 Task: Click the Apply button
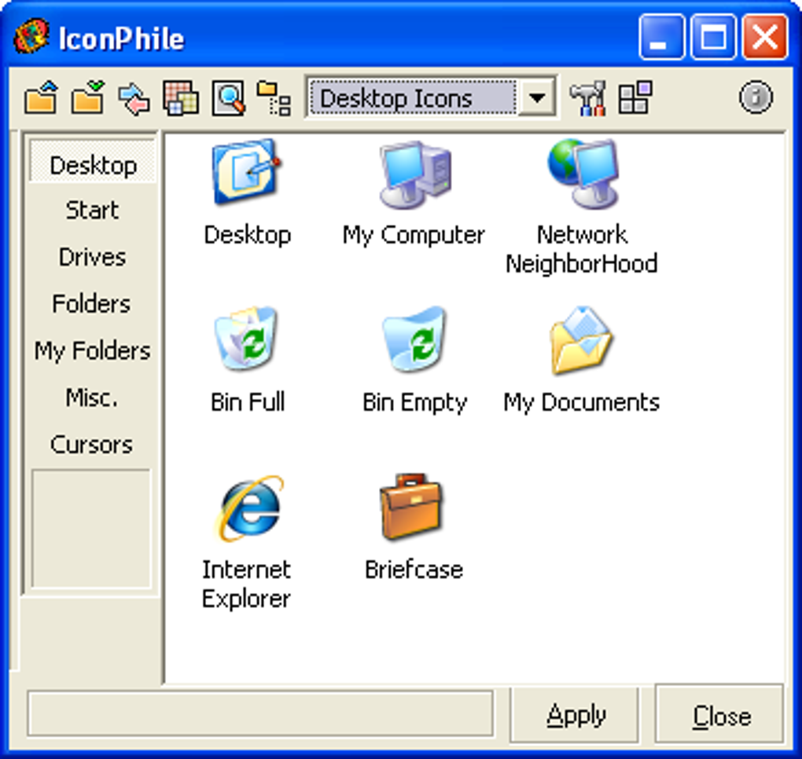[575, 715]
